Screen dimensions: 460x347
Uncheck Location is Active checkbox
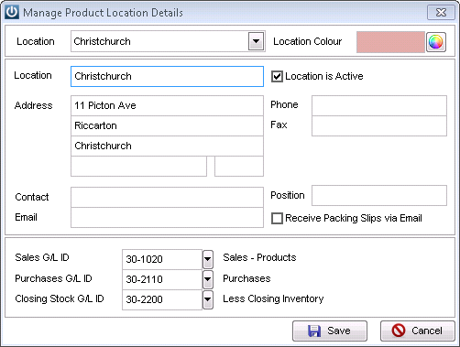click(277, 76)
